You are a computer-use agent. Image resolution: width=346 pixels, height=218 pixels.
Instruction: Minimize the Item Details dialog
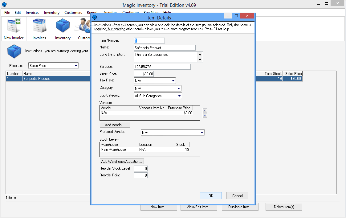point(228,16)
